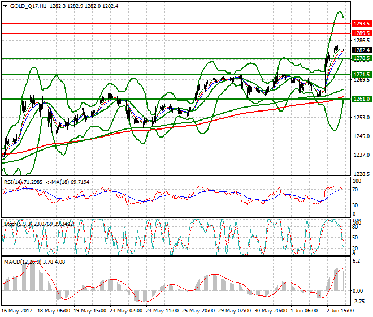The image size is (373, 317).
Task: Select the RSI(14) indicator label
Action: coord(12,182)
